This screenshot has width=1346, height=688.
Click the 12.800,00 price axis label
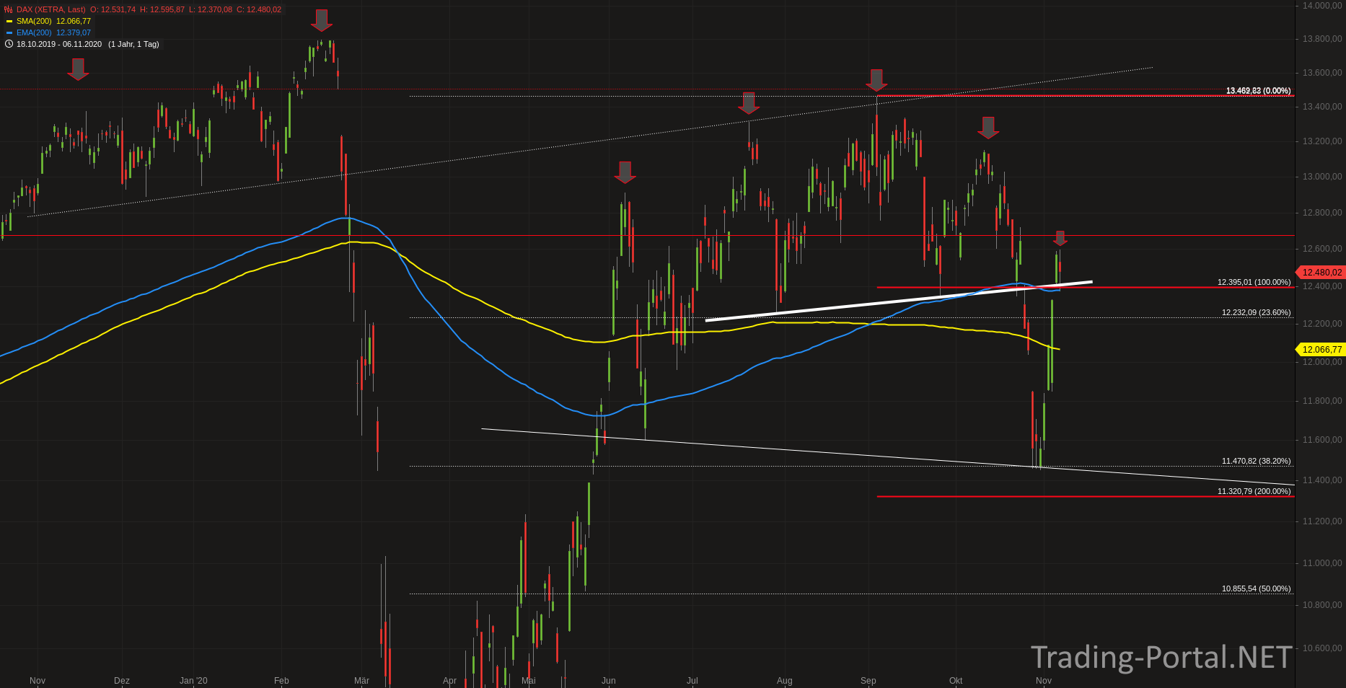(x=1322, y=213)
